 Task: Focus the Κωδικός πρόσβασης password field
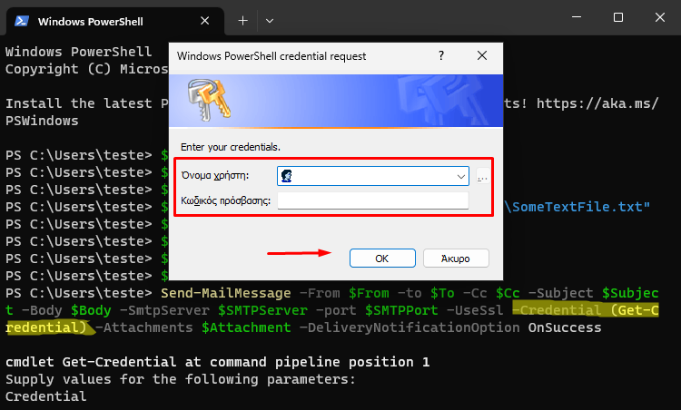[373, 200]
